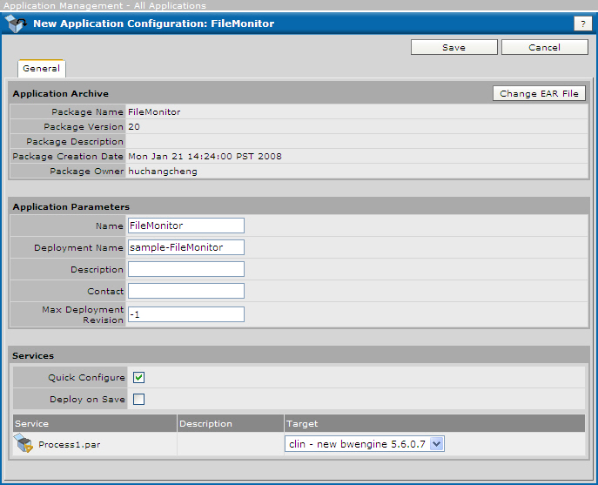Image resolution: width=598 pixels, height=485 pixels.
Task: Switch to the General tab
Action: (41, 69)
